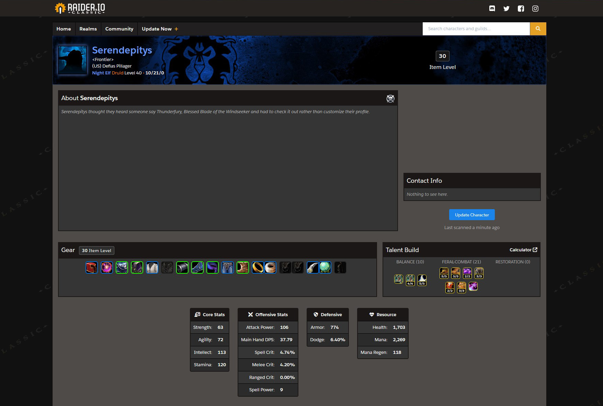
Task: Select the purple hooded robe gear icon
Action: click(137, 267)
